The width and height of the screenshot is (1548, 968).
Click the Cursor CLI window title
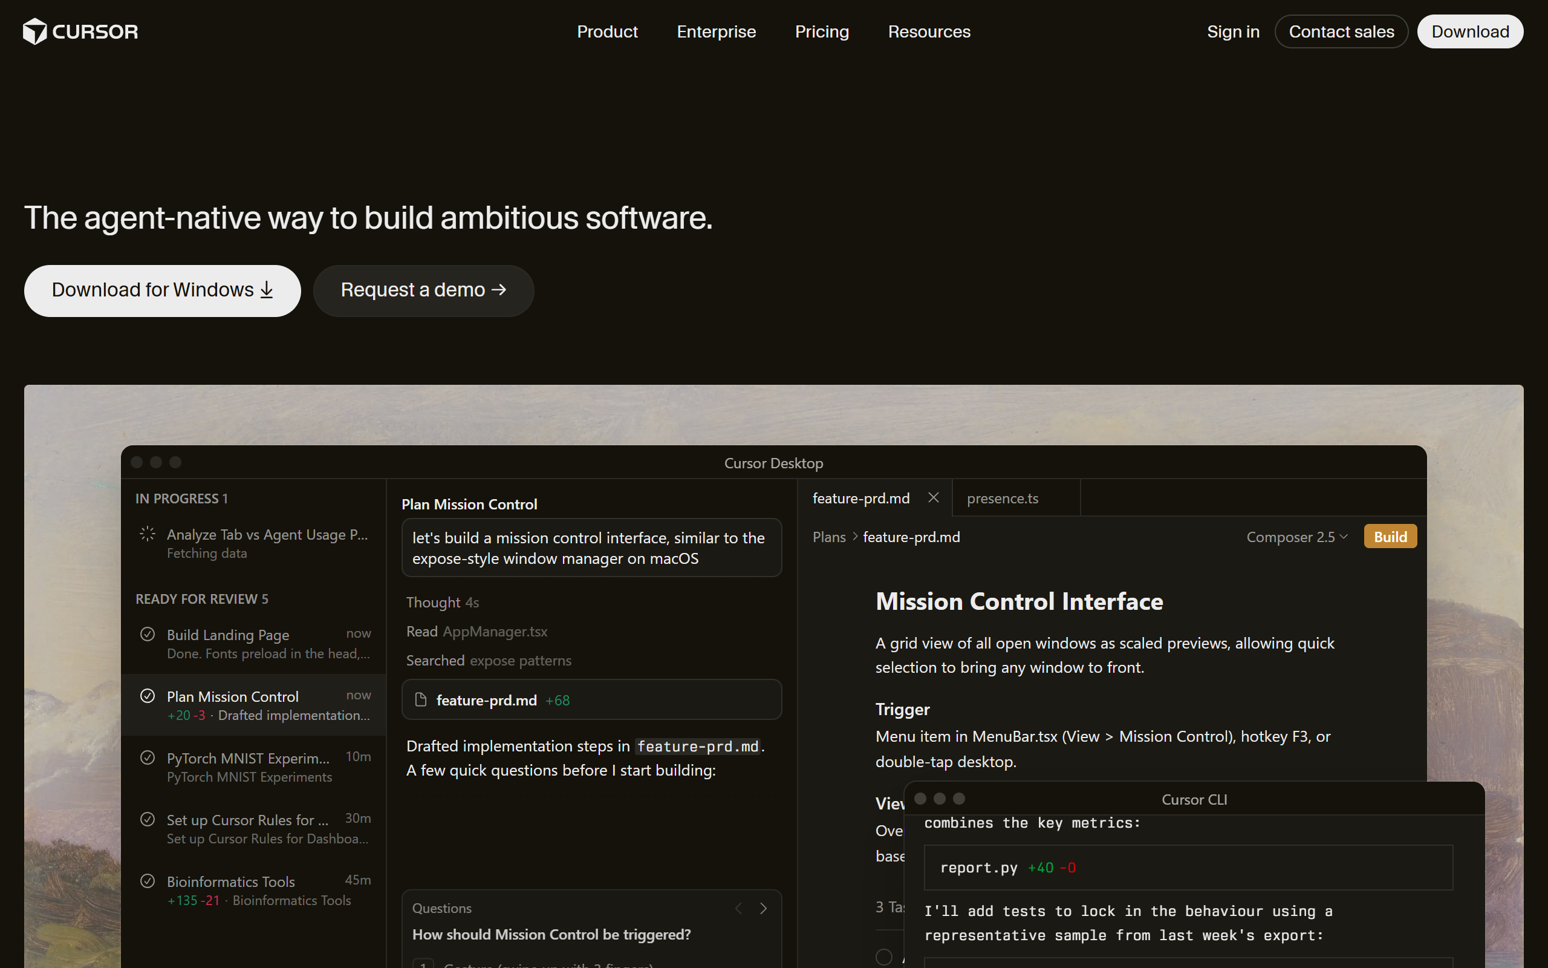1194,799
